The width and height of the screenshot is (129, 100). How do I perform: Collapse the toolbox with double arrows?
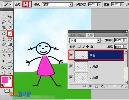[x=2, y=10]
